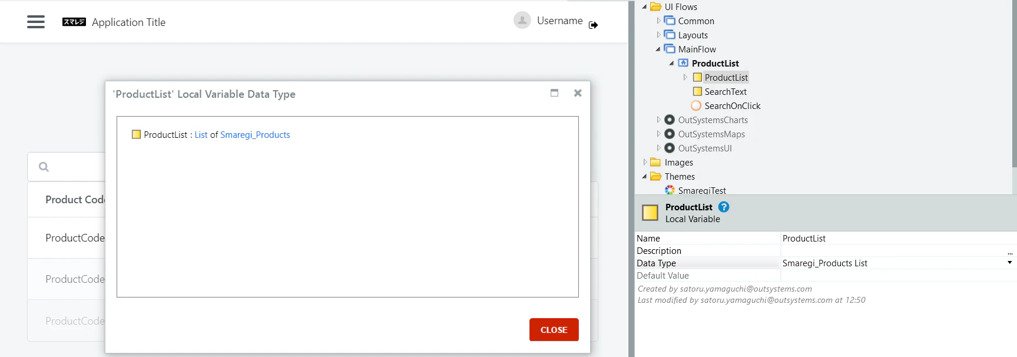
Task: Click the Smaregi_Products type link
Action: (255, 135)
